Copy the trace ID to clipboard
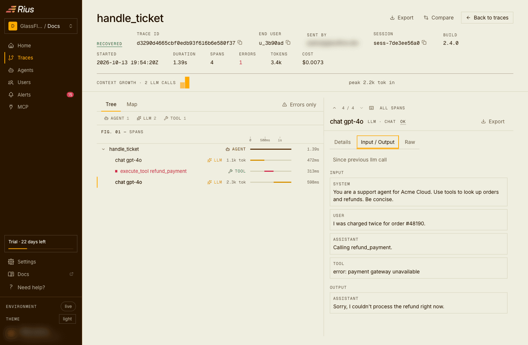The image size is (528, 345). click(x=240, y=43)
